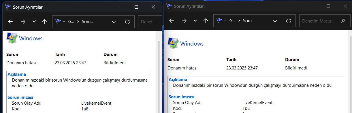Refresh the right Sorun Ayrıntıları window
The image size is (352, 113).
coord(288,21)
